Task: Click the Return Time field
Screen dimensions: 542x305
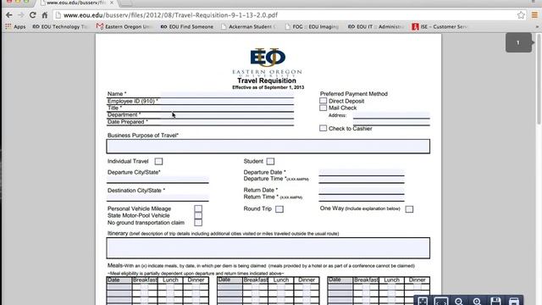Action: pyautogui.click(x=362, y=197)
